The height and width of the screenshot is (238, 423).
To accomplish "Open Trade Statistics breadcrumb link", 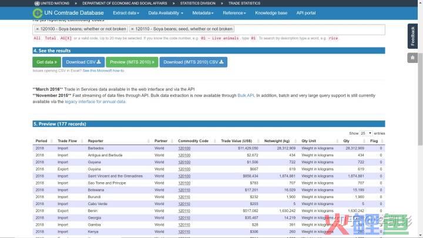I will 244,4.
